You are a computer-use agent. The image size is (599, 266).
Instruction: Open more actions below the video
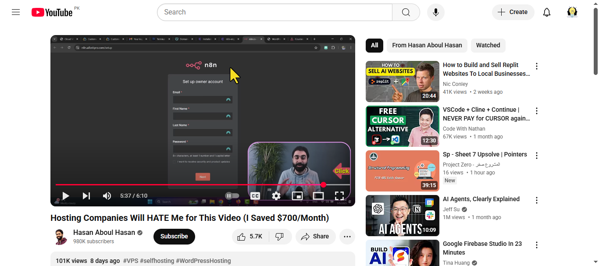click(347, 237)
